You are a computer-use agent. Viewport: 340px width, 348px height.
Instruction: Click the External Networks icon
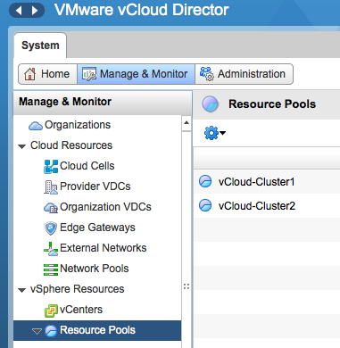pyautogui.click(x=51, y=249)
